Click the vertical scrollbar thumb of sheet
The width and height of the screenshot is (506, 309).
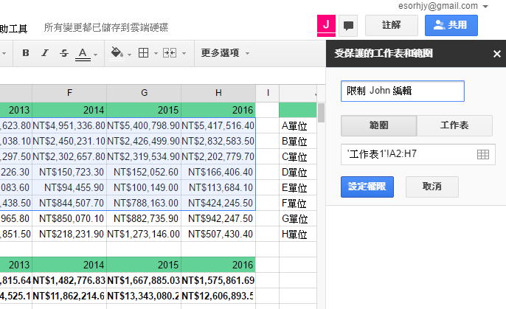(321, 113)
